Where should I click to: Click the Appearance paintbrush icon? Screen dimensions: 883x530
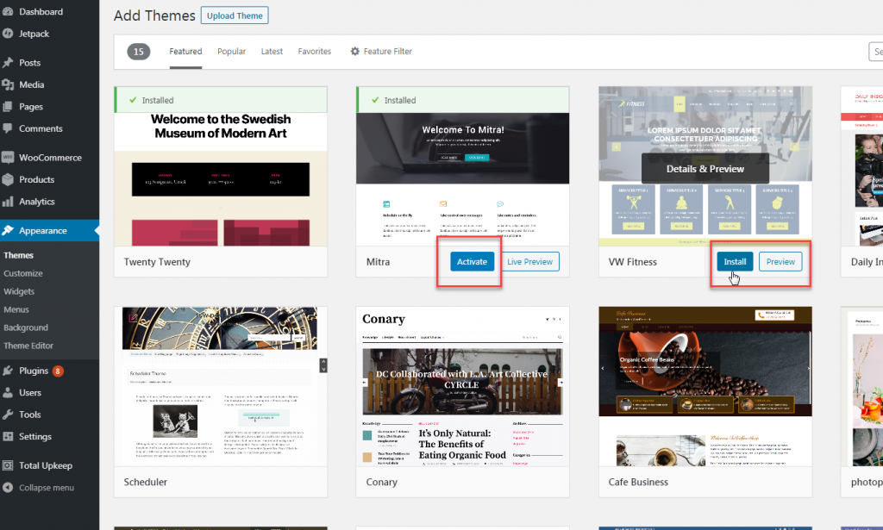point(7,230)
